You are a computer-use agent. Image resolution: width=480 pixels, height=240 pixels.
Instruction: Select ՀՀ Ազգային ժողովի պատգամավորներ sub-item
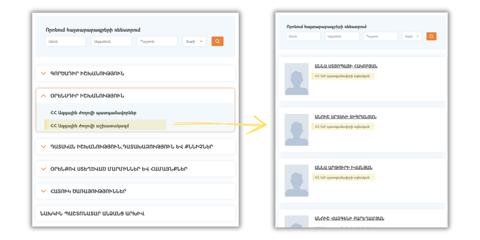pos(93,113)
